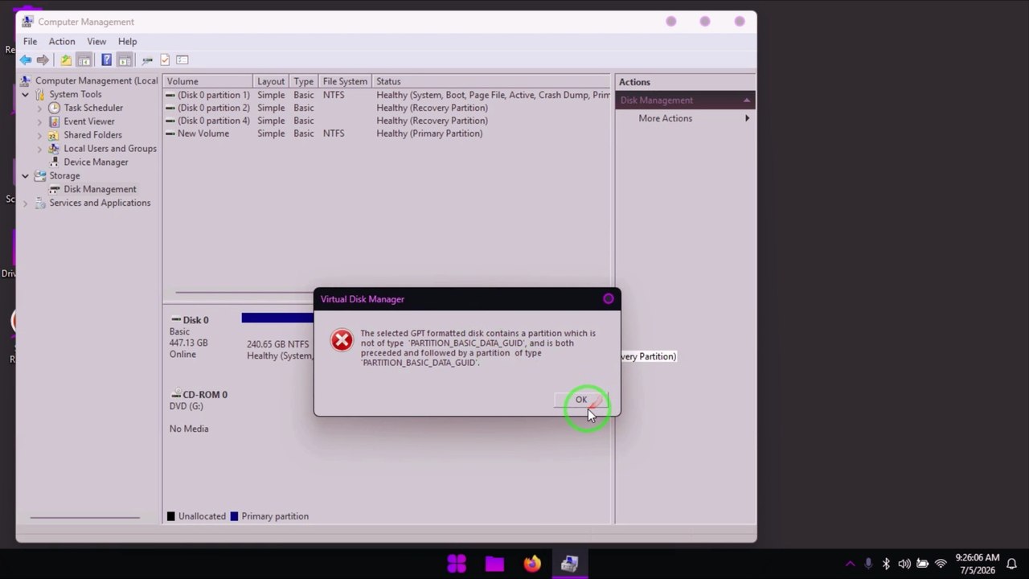
Task: Click the Storage icon in tree
Action: 40,175
